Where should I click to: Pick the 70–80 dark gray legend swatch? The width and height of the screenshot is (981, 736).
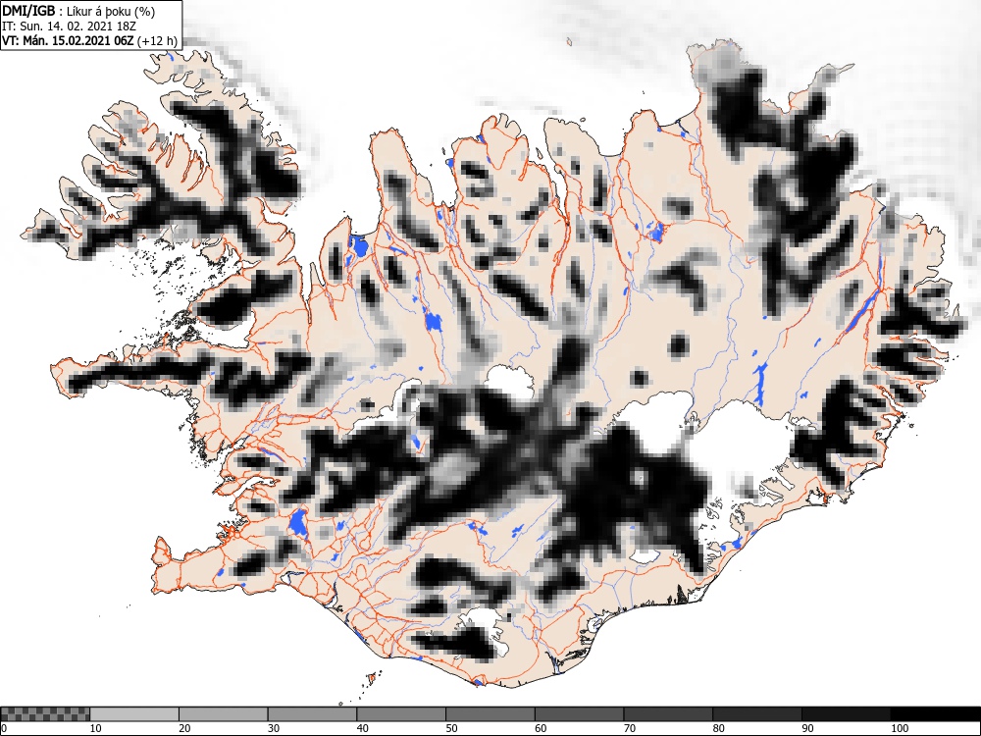667,714
